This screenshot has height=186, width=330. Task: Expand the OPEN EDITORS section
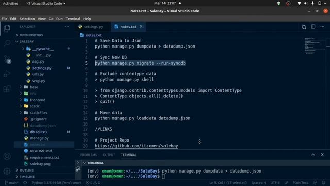click(31, 35)
